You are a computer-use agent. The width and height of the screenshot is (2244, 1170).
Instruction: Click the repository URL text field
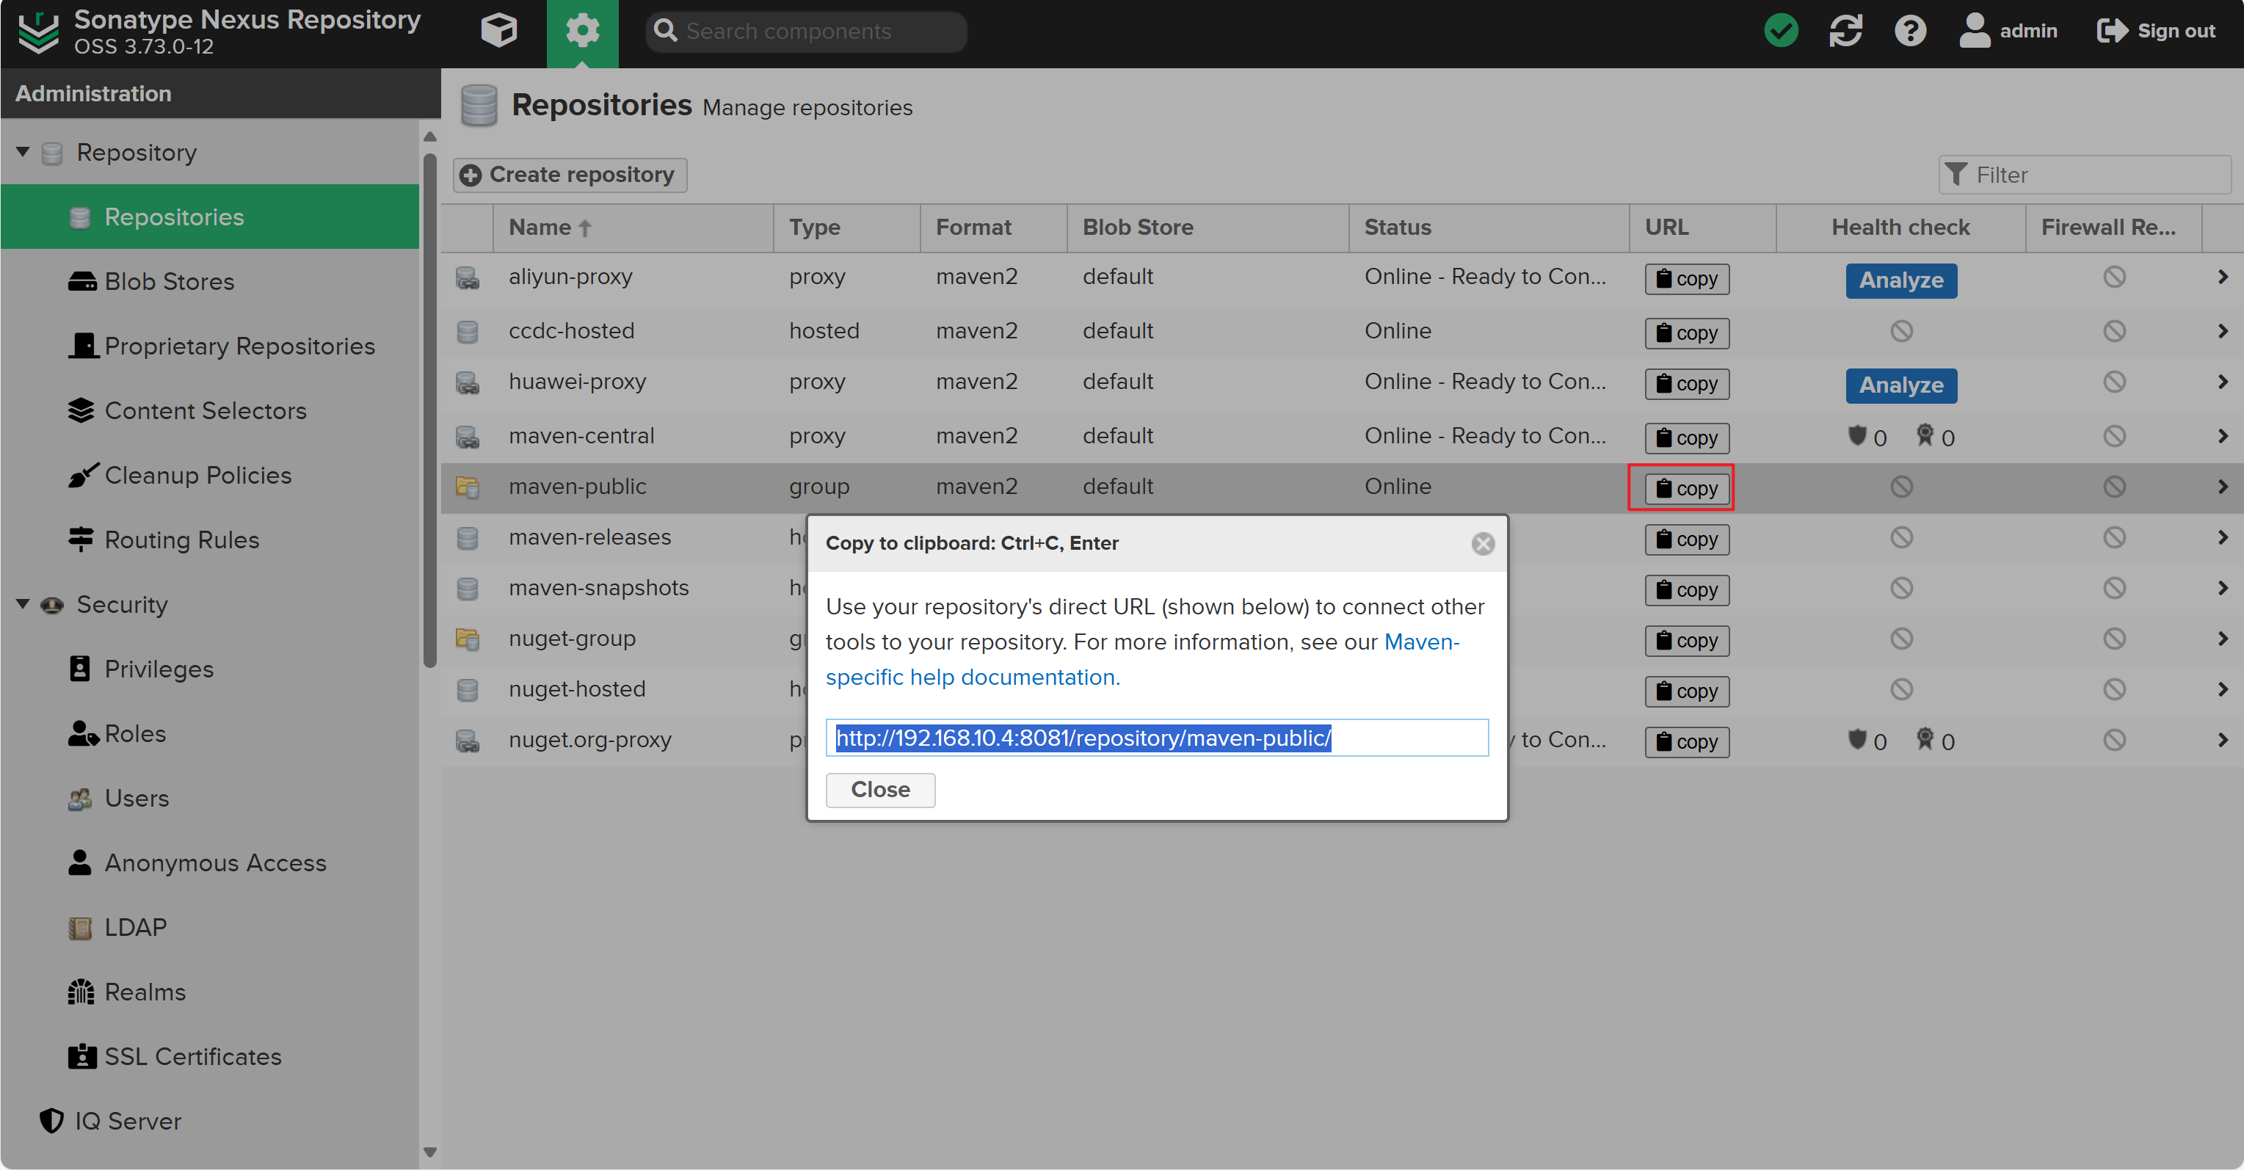point(1157,738)
